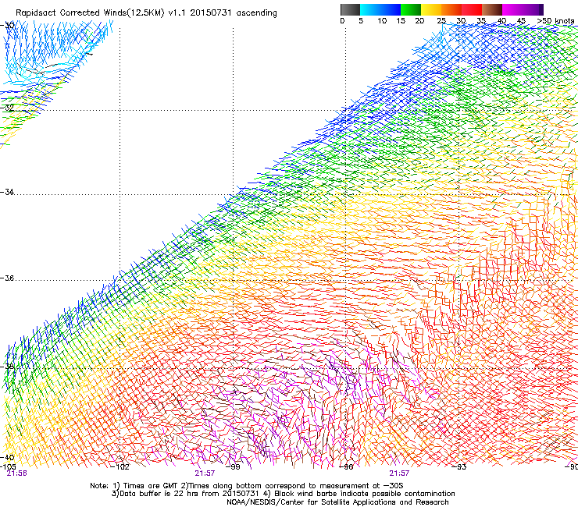Click the "21:57" time between -96 and -93
578x507 pixels.
pyautogui.click(x=399, y=473)
